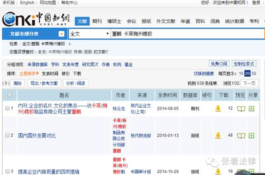Open the 外文文献 tab
Screen dimensions: 265x175
tap(166, 21)
